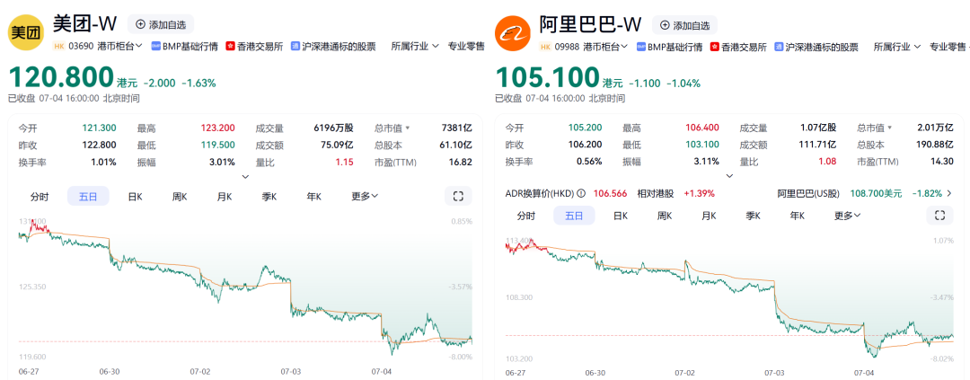Click the 香港交易所 badge for Alibaba
Viewport: 970px width, 380px height.
coord(738,47)
